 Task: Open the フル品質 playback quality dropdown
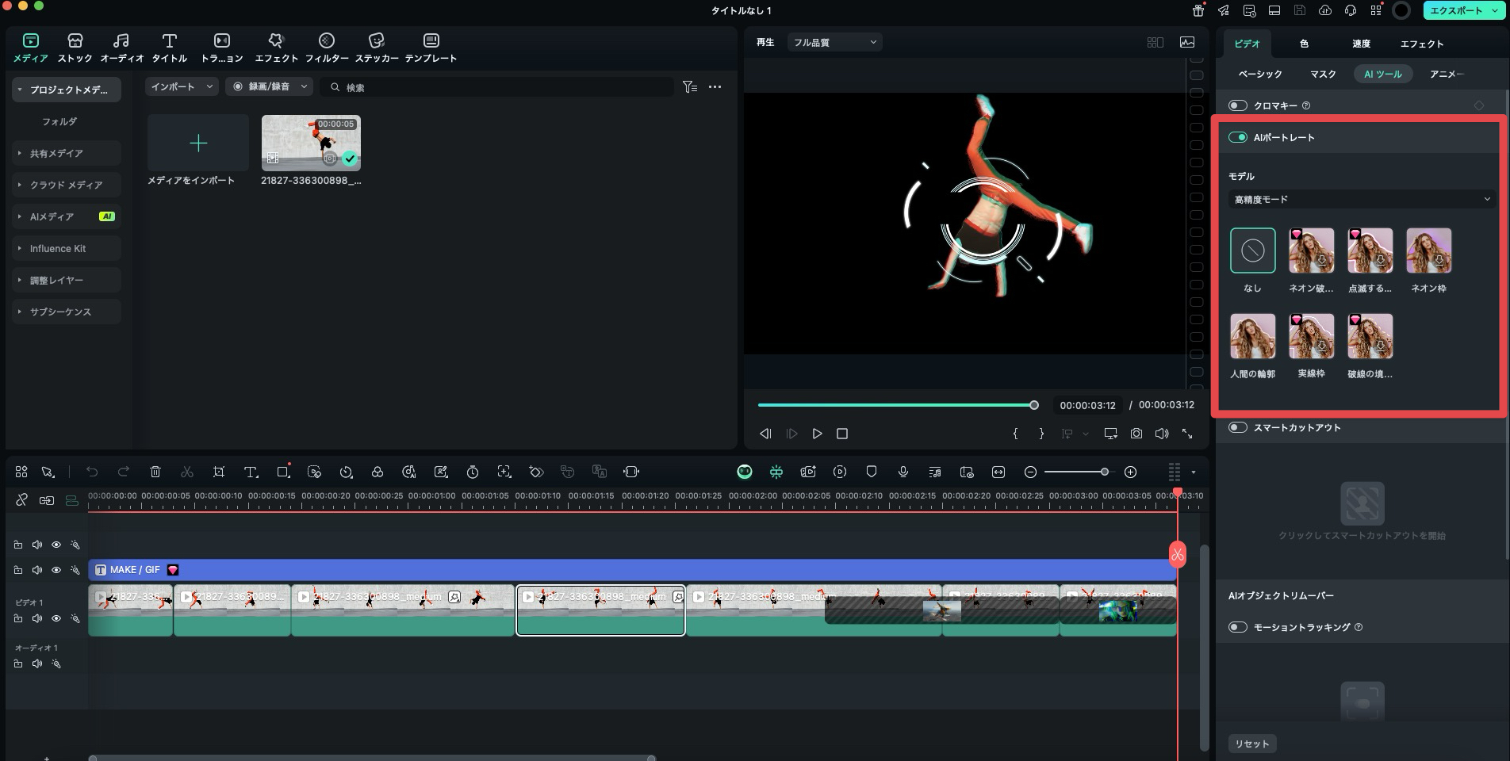click(x=834, y=43)
